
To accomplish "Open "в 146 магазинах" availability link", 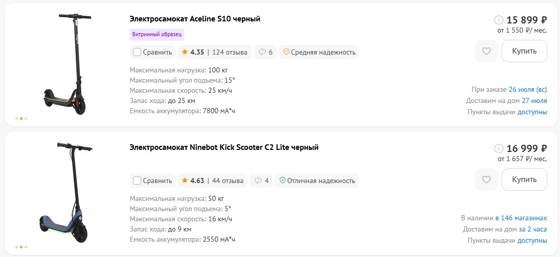I will (x=521, y=218).
